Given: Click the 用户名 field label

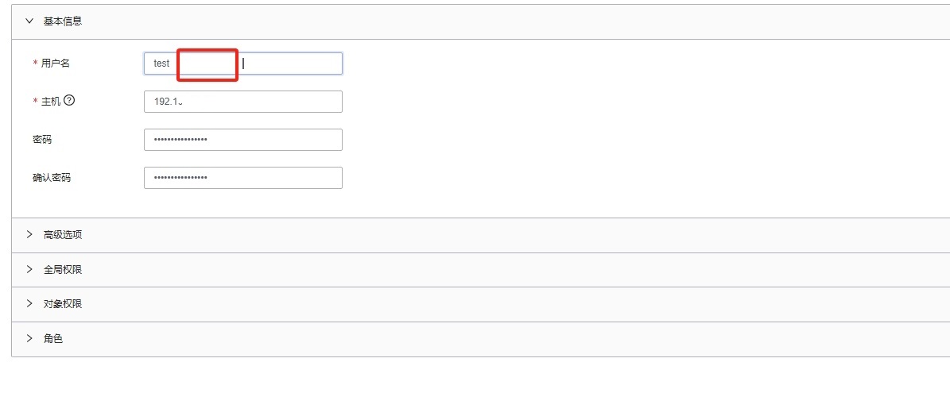Looking at the screenshot, I should click(56, 64).
